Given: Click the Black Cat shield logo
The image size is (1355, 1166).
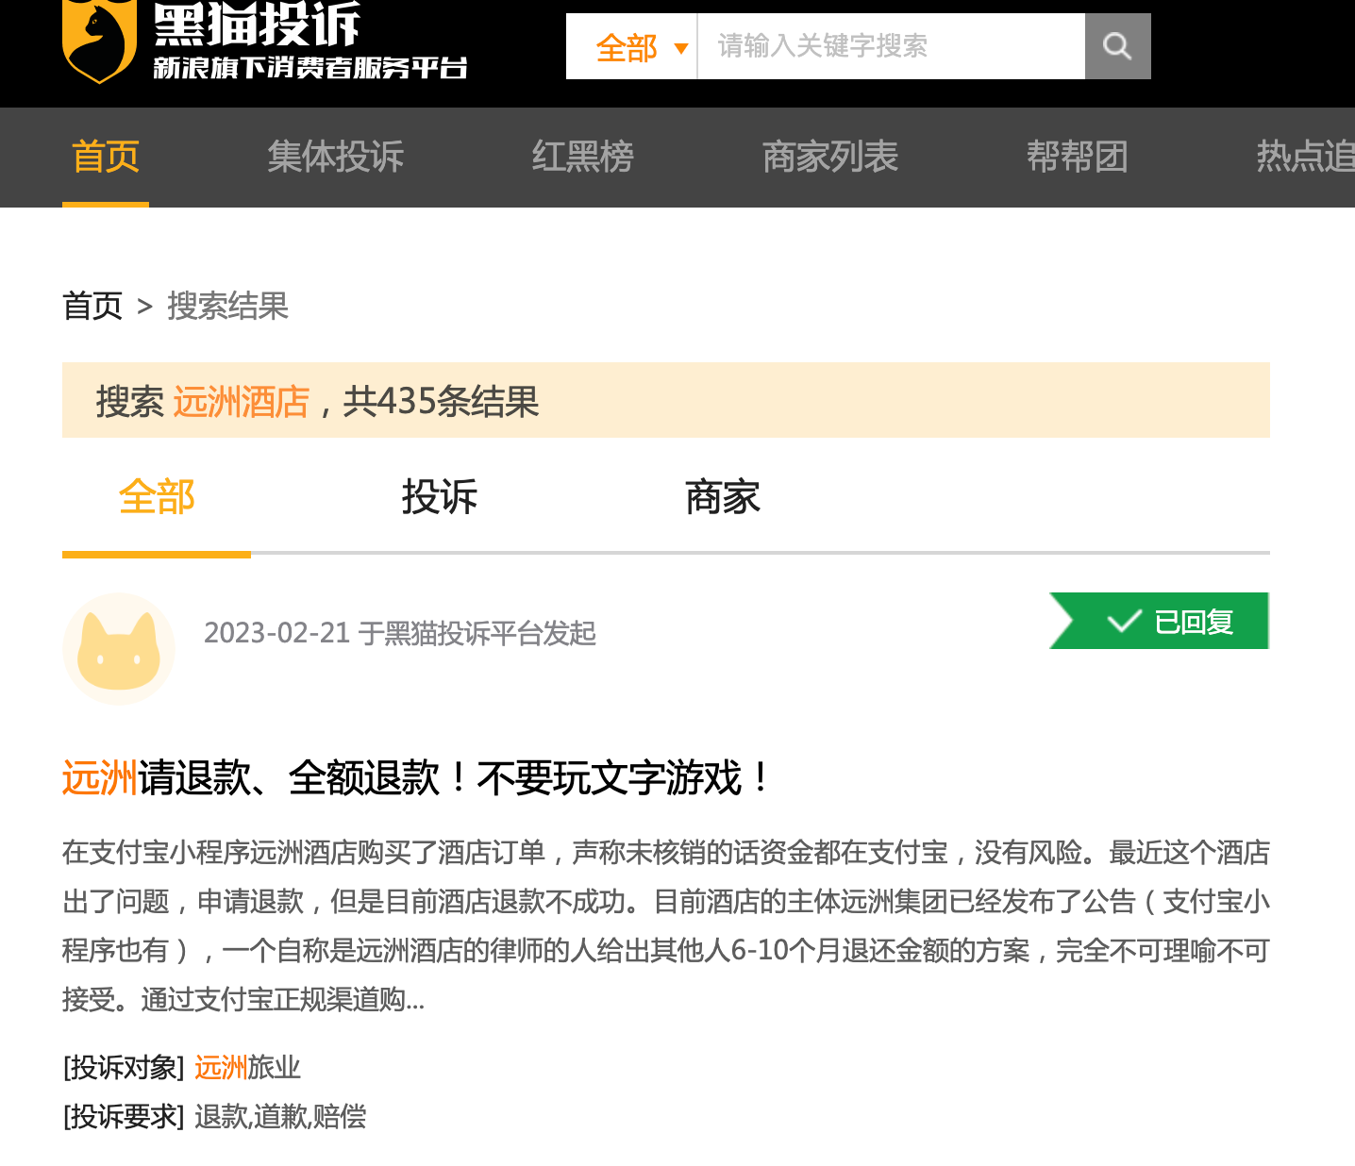Looking at the screenshot, I should tap(99, 42).
